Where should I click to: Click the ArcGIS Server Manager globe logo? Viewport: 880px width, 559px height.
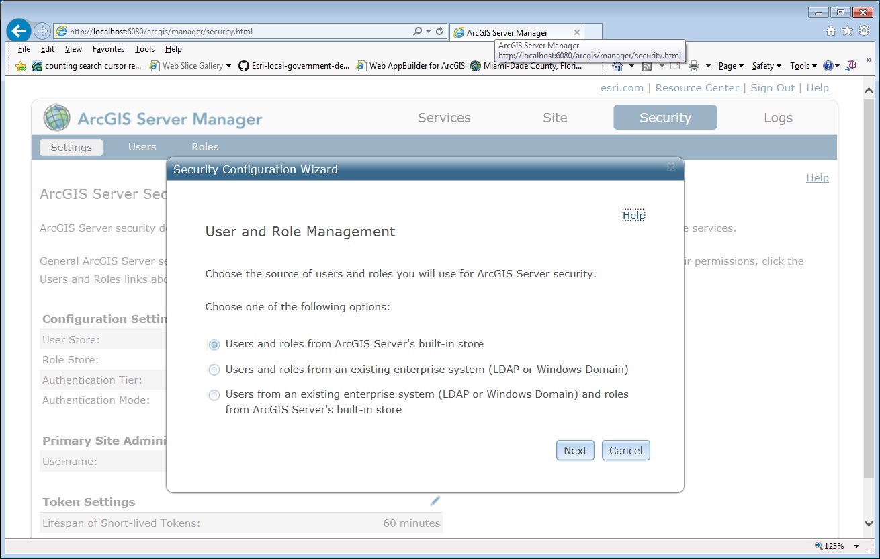point(56,118)
